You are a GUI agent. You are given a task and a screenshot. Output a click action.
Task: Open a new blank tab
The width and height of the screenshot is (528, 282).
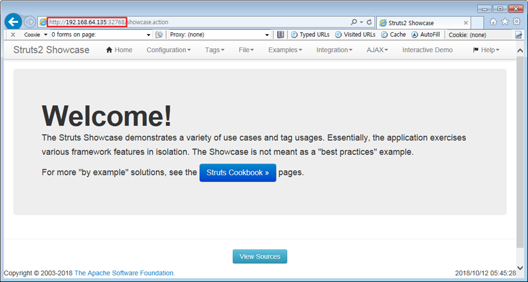coord(477,23)
